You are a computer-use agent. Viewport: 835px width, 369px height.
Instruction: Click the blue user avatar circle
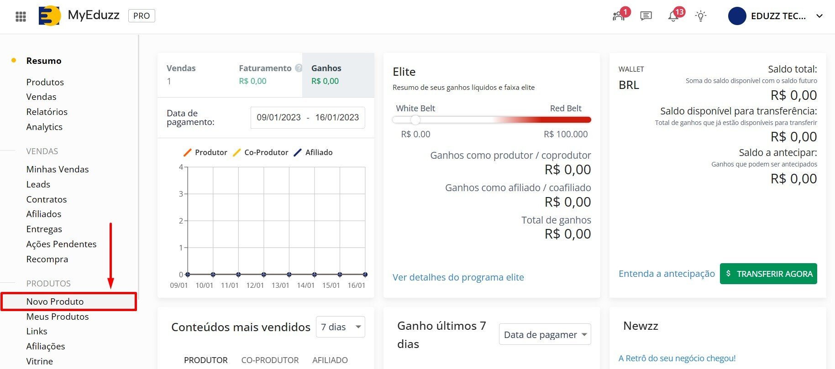point(737,16)
